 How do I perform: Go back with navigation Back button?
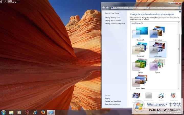point(103,8)
